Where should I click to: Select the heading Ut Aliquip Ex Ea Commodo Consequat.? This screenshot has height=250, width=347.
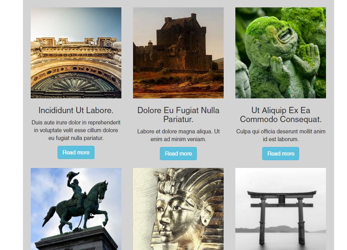280,115
